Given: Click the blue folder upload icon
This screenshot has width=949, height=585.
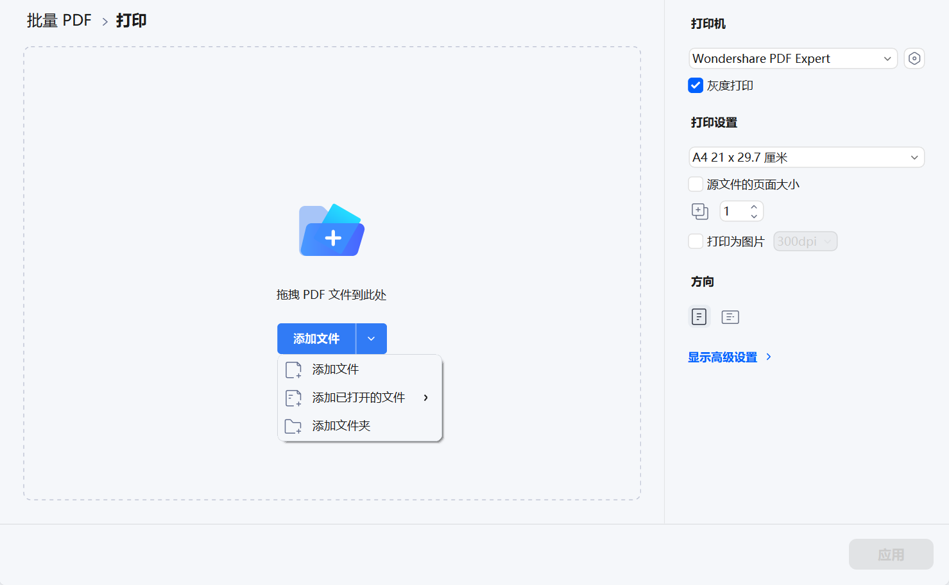Looking at the screenshot, I should [x=332, y=230].
